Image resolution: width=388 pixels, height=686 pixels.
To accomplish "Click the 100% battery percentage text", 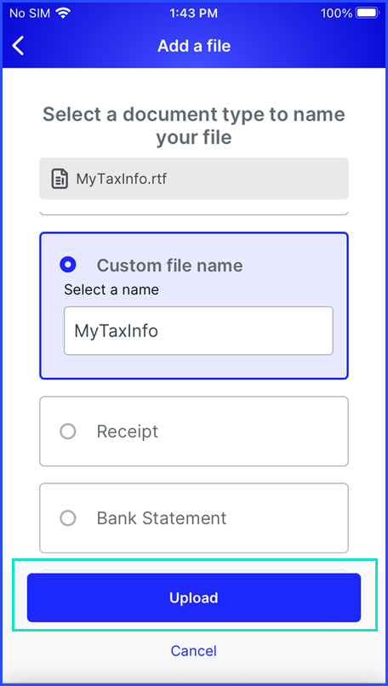I will click(x=336, y=14).
